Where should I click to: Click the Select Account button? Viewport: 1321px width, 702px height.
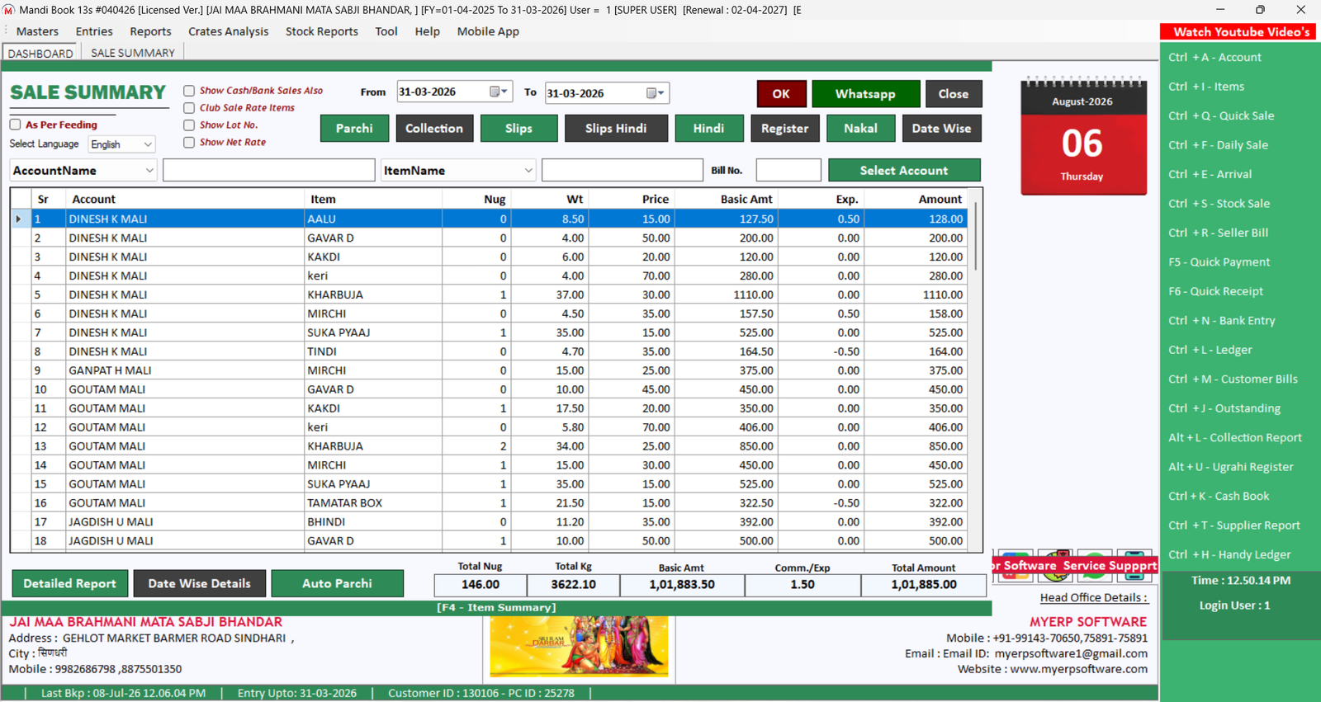click(x=904, y=170)
